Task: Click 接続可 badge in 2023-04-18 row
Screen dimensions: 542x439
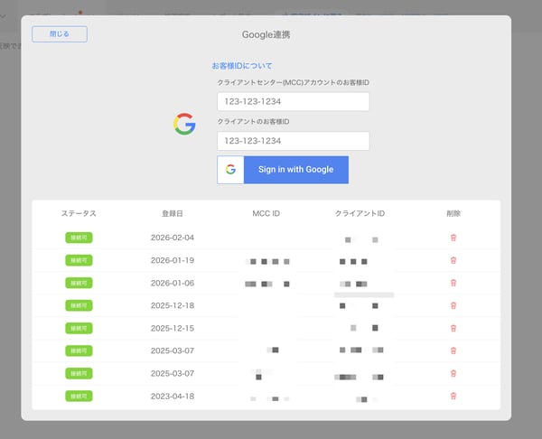Action: [79, 396]
